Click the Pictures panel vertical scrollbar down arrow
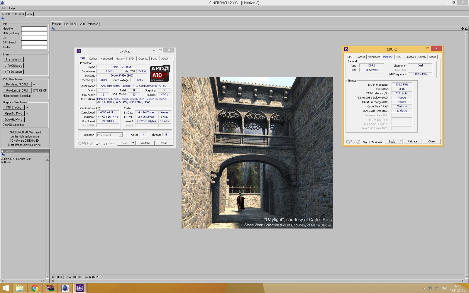Image resolution: width=469 pixels, height=293 pixels. [467, 277]
